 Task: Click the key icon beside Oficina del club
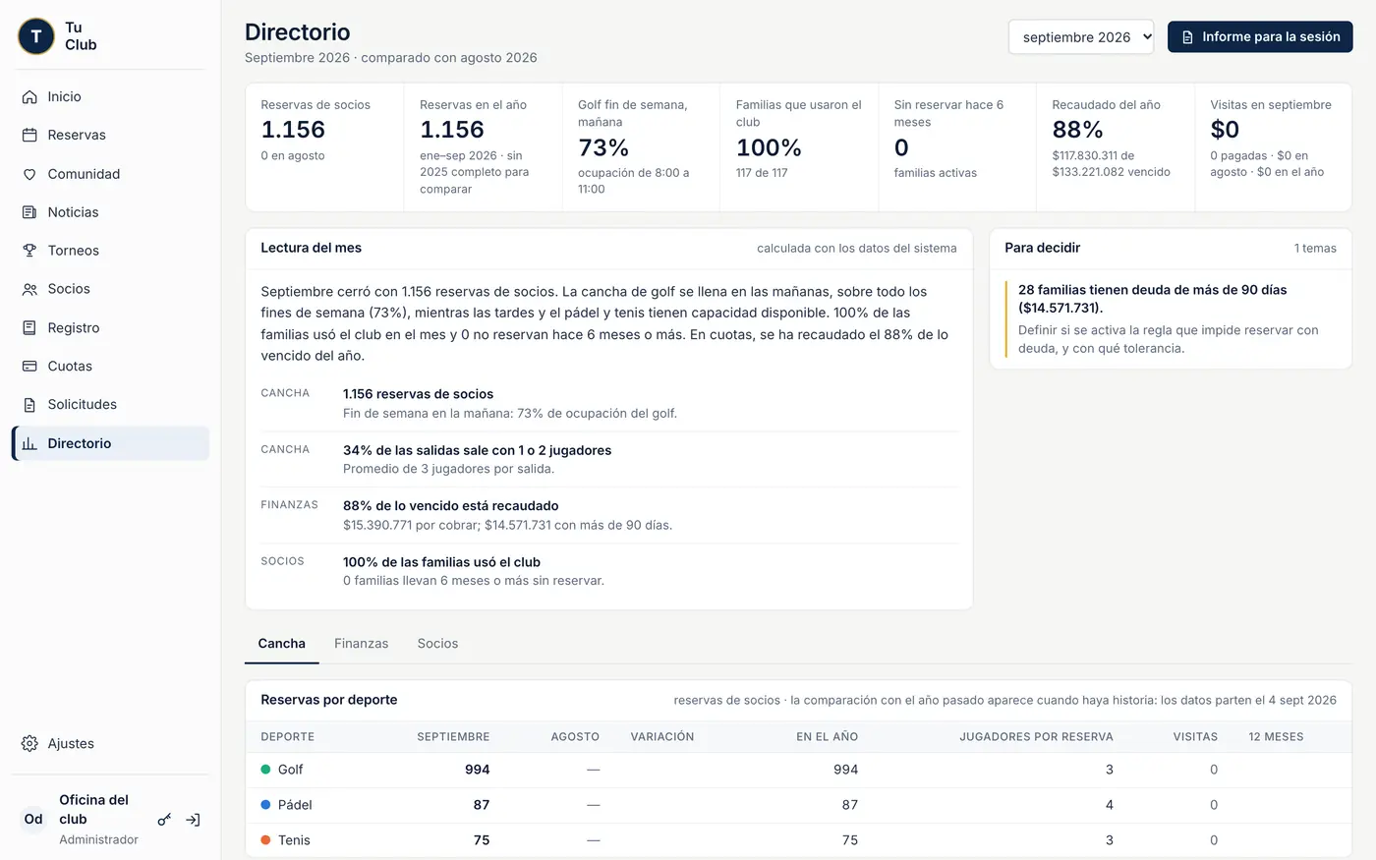[x=164, y=820]
